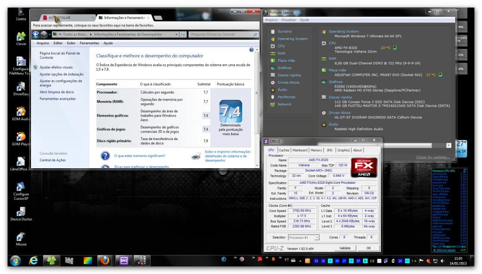Launch GOM Player from the desktop
Image resolution: width=482 pixels, height=274 pixels.
pos(21,139)
